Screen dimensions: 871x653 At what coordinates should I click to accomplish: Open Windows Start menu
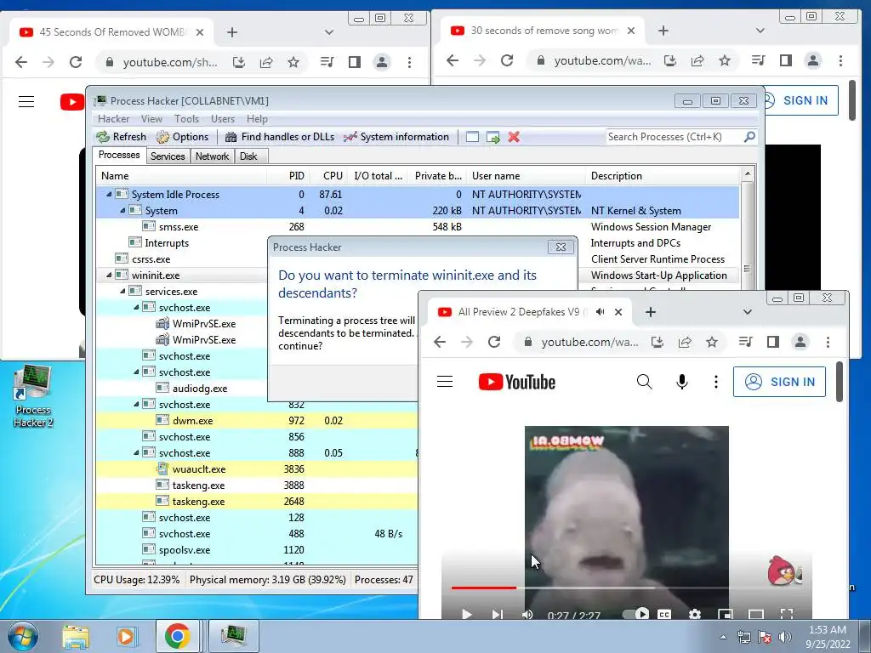23,636
